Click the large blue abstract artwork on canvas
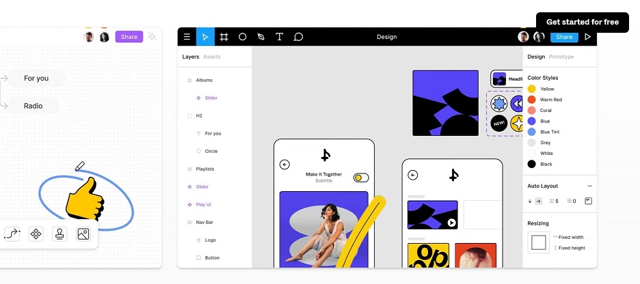The width and height of the screenshot is (640, 284). pyautogui.click(x=445, y=103)
